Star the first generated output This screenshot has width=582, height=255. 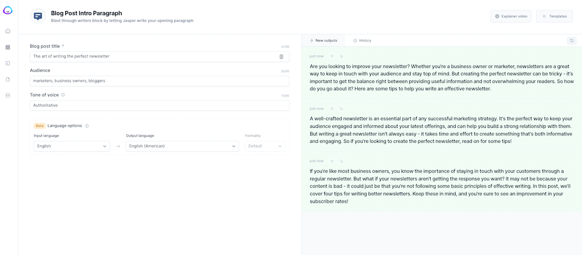click(x=332, y=56)
